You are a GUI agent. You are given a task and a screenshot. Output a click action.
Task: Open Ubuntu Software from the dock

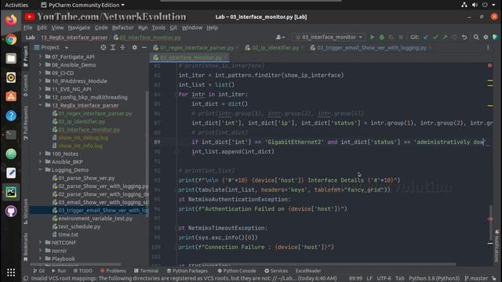pos(11,96)
